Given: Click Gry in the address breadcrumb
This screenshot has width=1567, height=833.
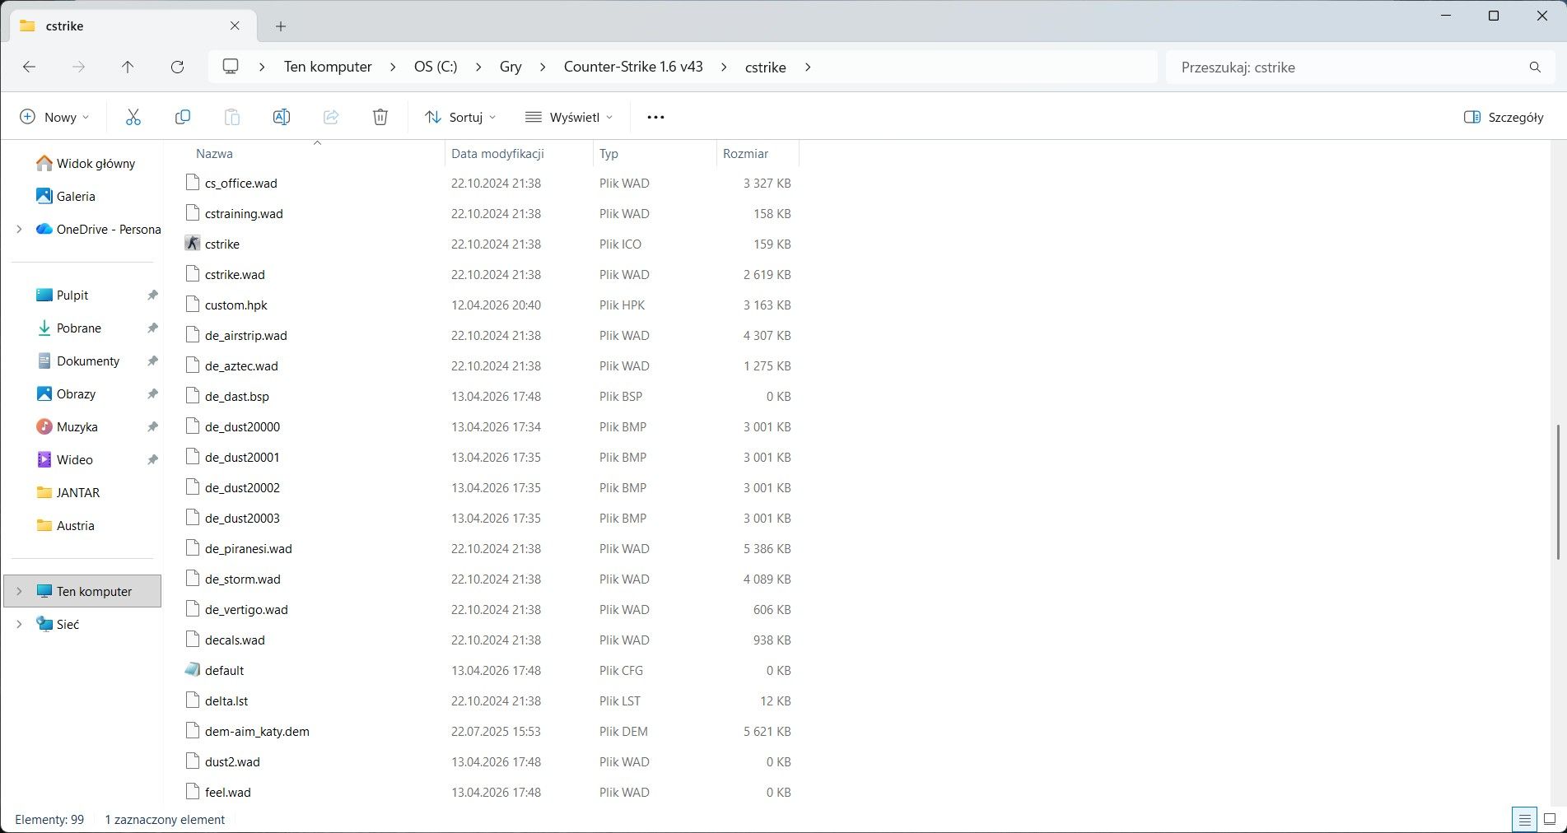Looking at the screenshot, I should pyautogui.click(x=511, y=67).
